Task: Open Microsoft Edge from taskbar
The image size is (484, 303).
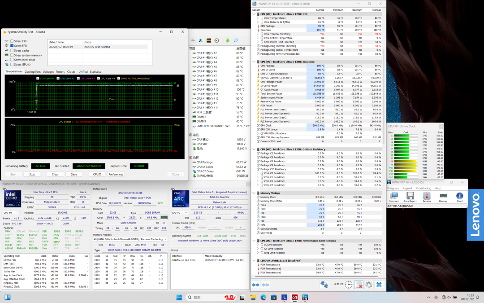Action: coord(264,297)
